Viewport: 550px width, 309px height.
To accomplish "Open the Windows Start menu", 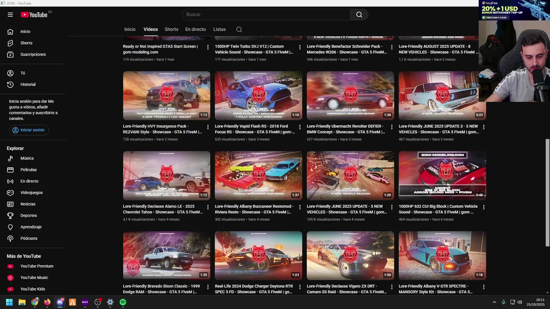I will click(9, 302).
